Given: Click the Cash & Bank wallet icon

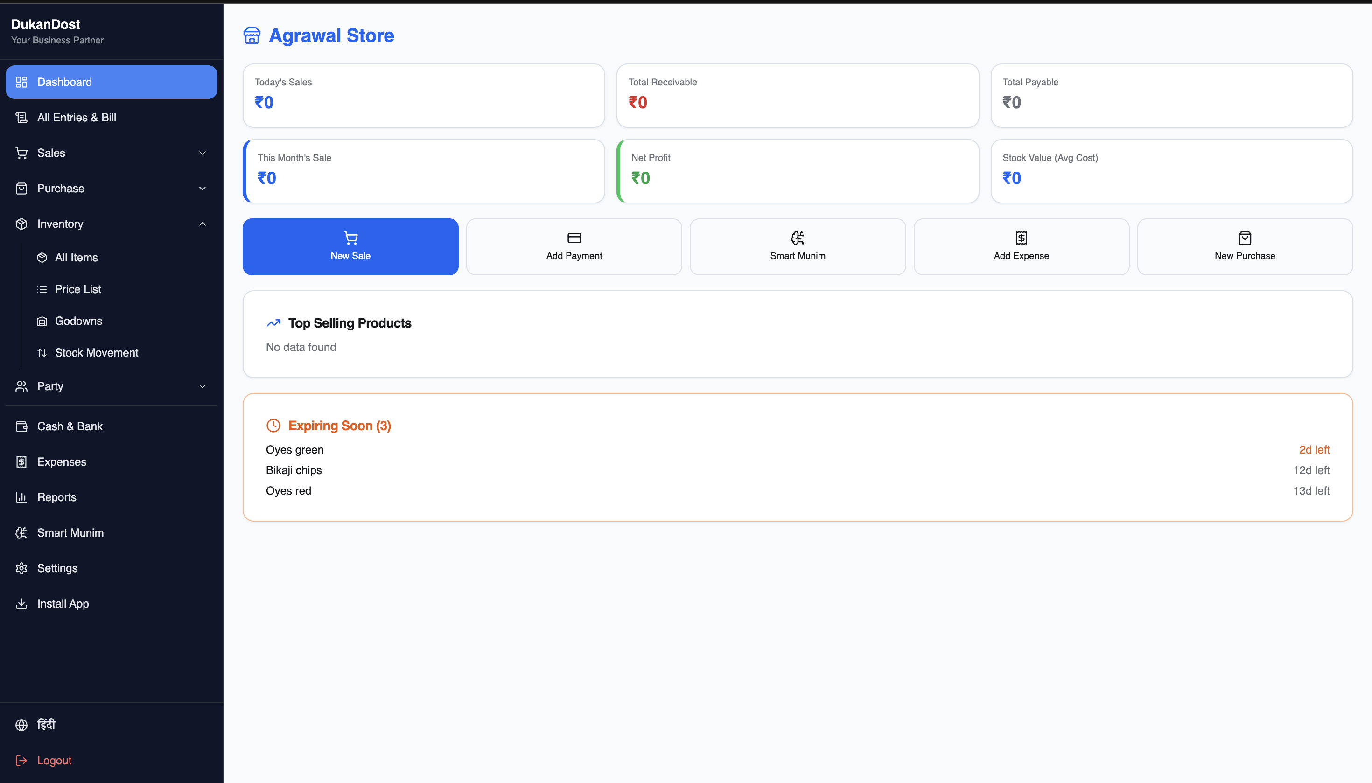Looking at the screenshot, I should click(21, 426).
